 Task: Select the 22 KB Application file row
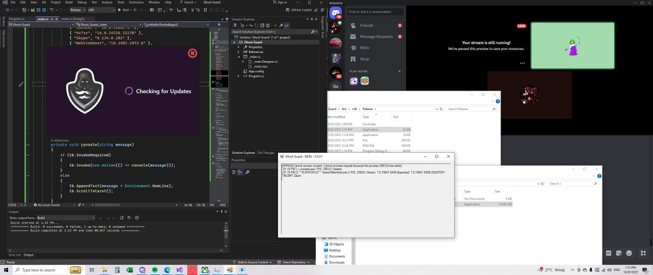pos(369,129)
